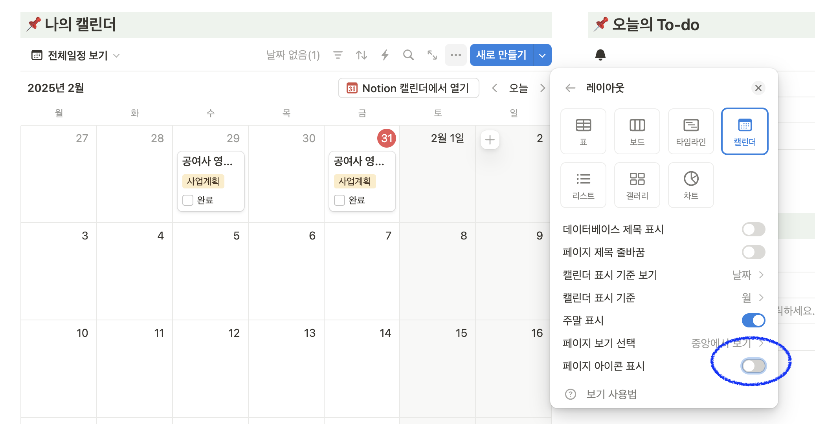The height and width of the screenshot is (424, 815).
Task: Disable the 주말 표시 toggle
Action: tap(753, 320)
